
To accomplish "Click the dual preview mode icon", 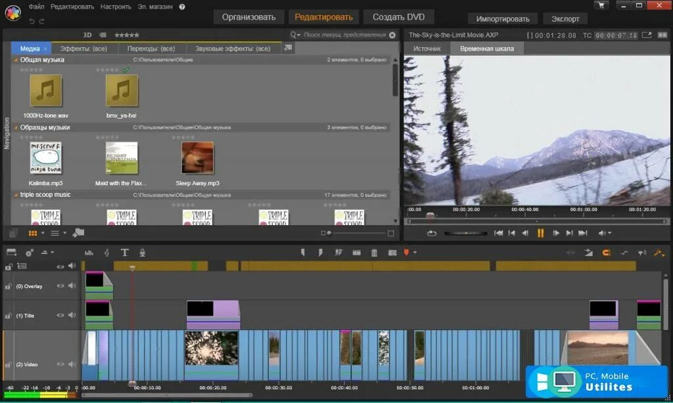I will tap(662, 35).
